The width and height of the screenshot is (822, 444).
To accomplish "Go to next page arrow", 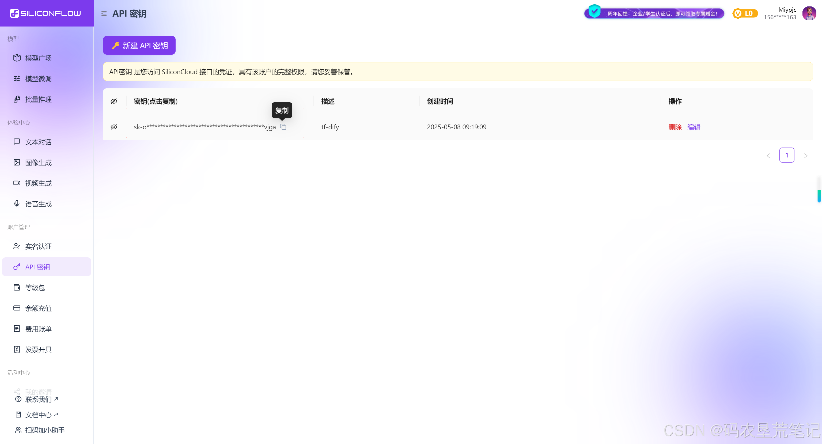I will [x=806, y=155].
